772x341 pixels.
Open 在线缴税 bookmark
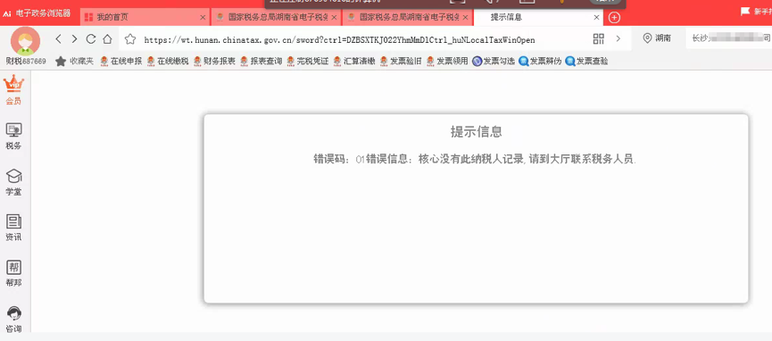(168, 62)
